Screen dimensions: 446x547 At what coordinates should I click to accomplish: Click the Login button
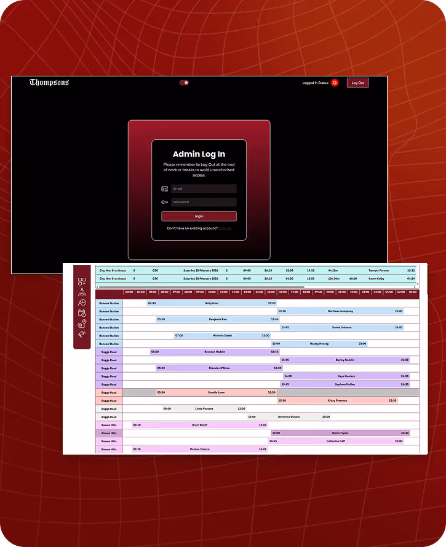tap(199, 216)
